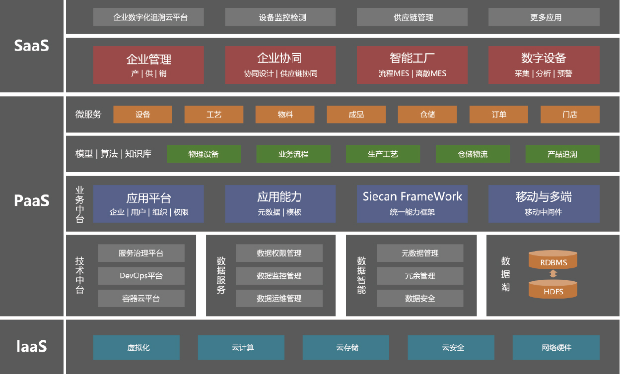
Task: Click the 门店 microservice block
Action: tap(570, 115)
